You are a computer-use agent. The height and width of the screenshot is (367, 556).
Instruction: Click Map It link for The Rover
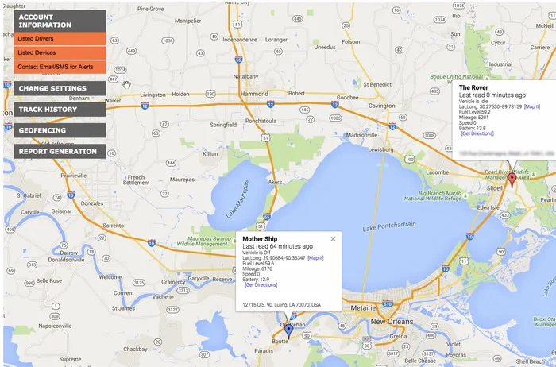tap(532, 106)
